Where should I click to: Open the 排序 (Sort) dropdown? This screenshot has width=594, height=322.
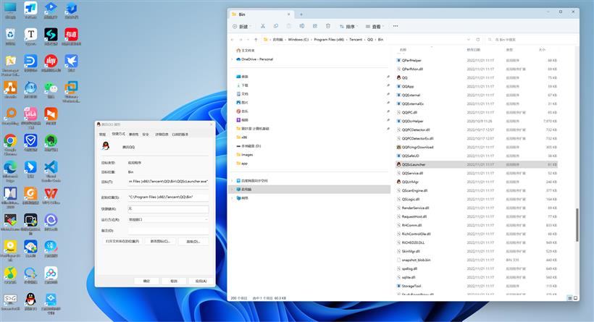(x=348, y=26)
